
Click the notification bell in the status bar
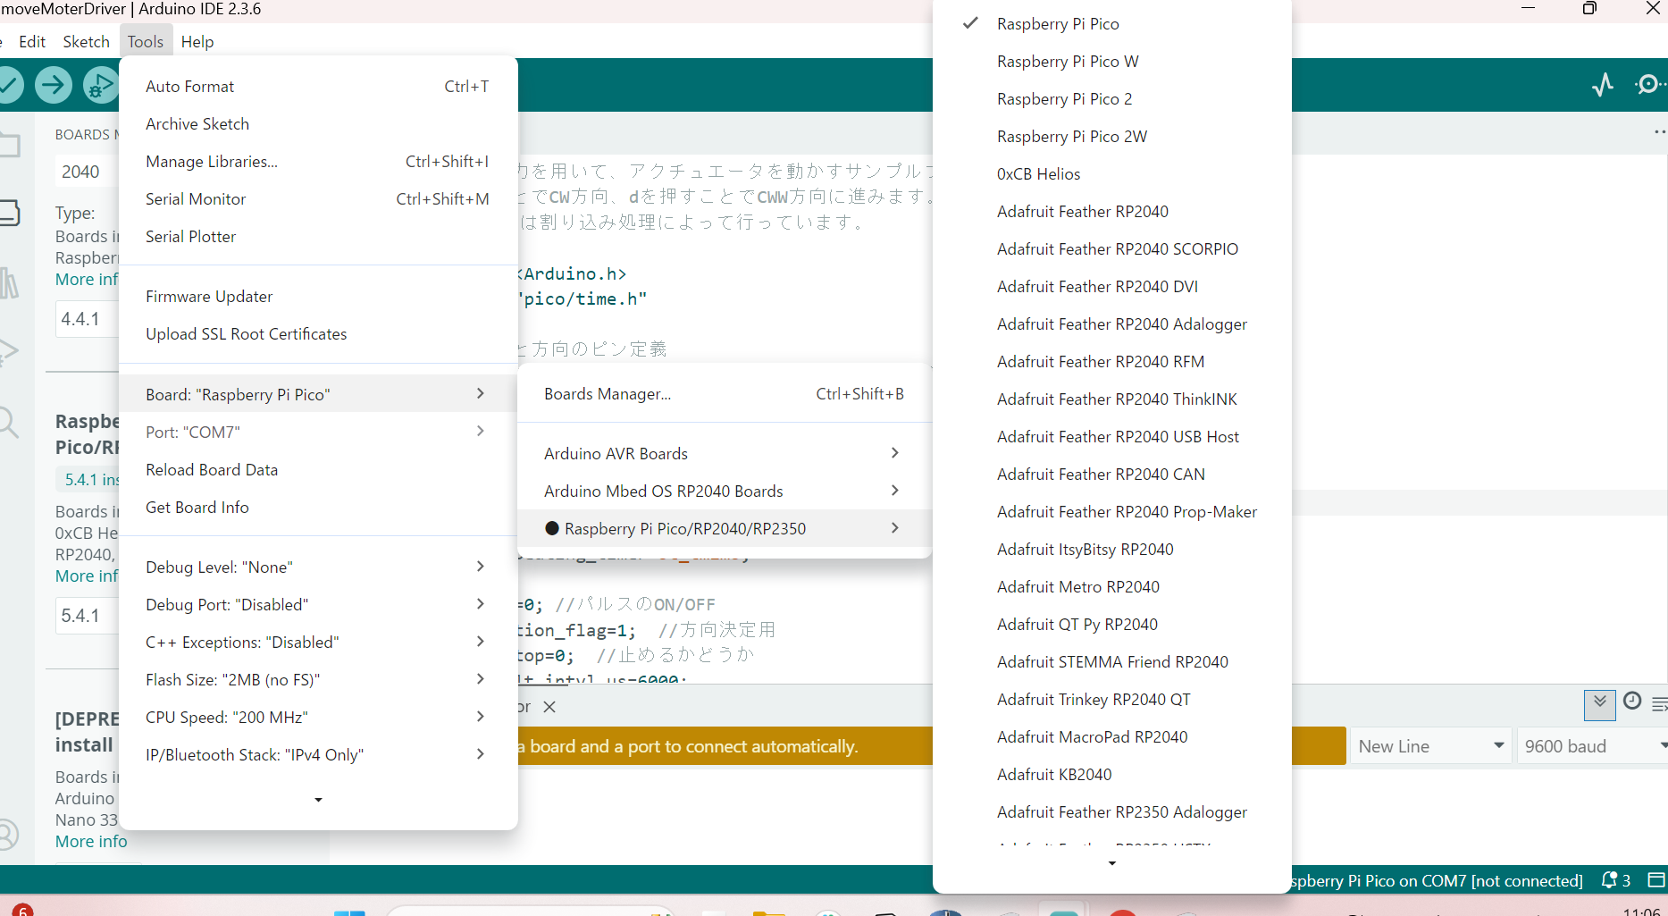click(1609, 880)
